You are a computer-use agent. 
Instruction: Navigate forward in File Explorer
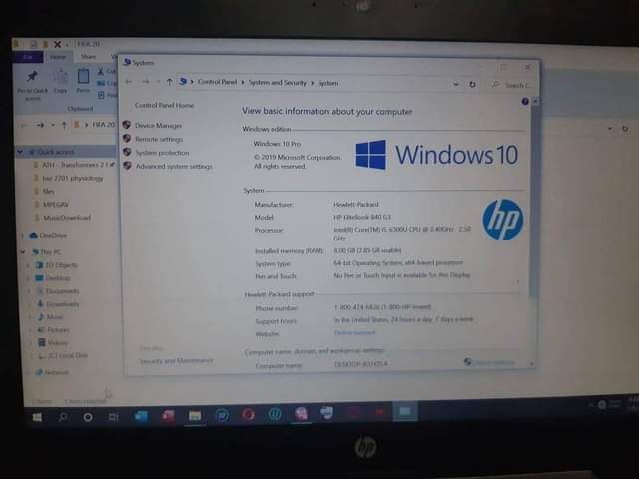click(40, 125)
